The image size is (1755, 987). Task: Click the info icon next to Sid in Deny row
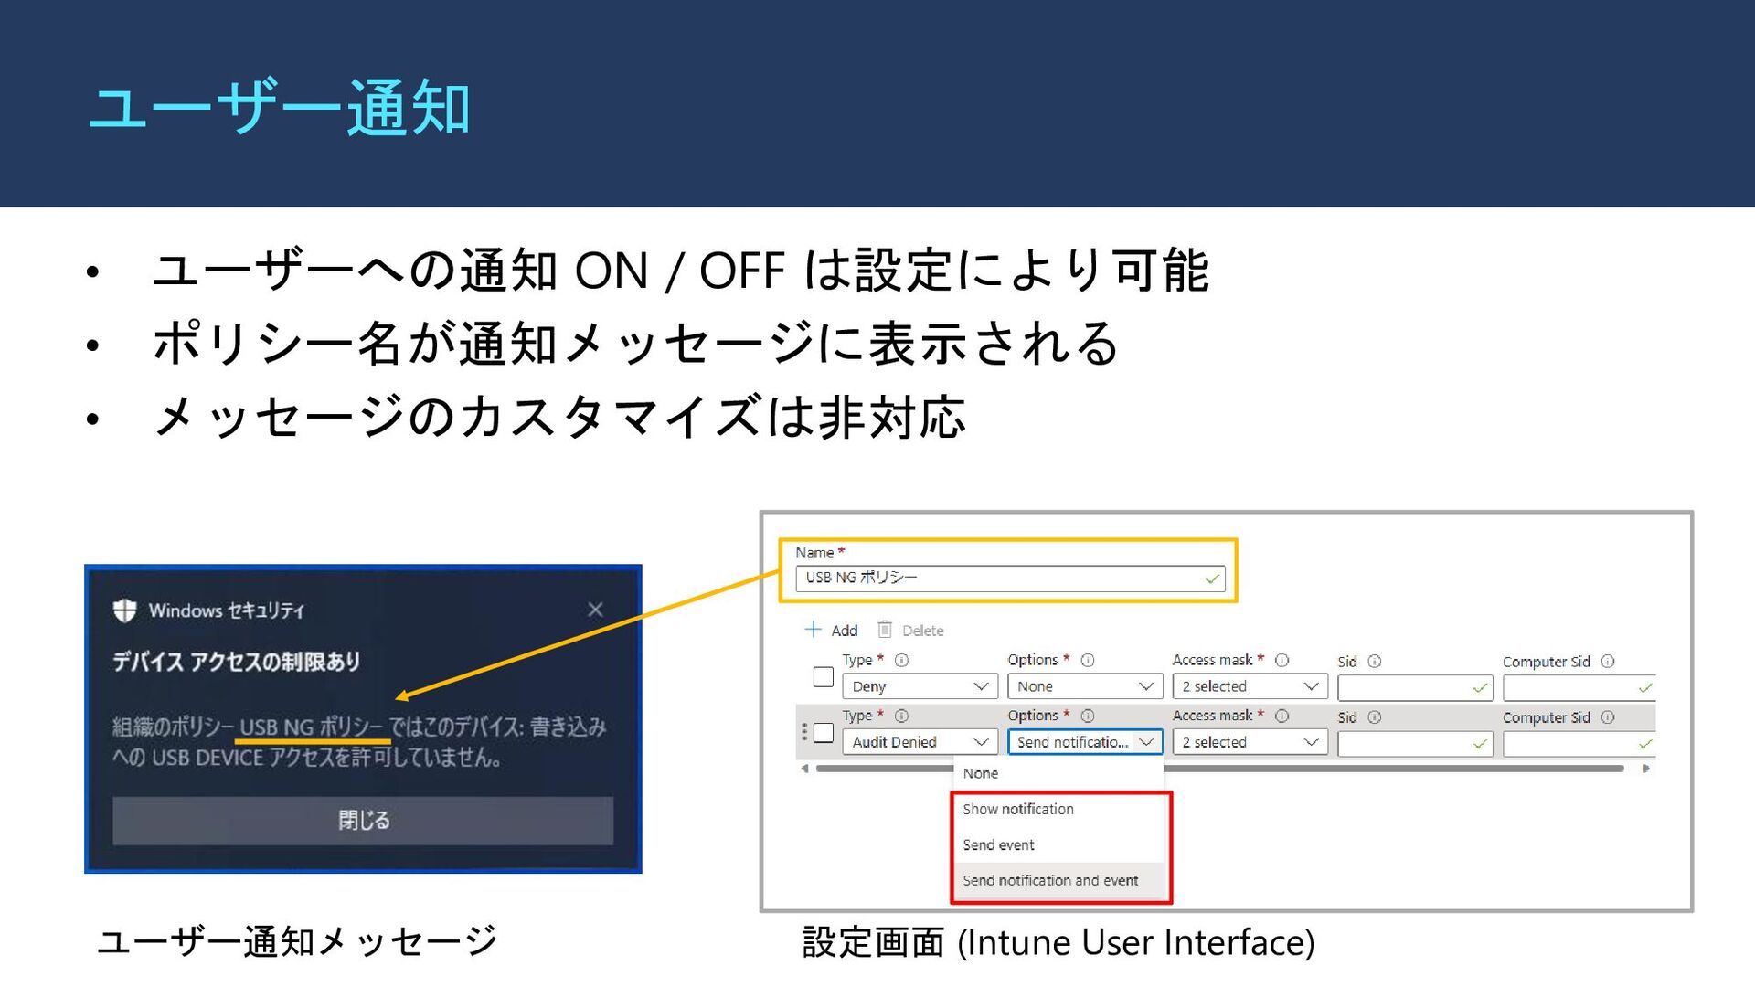pyautogui.click(x=1374, y=662)
